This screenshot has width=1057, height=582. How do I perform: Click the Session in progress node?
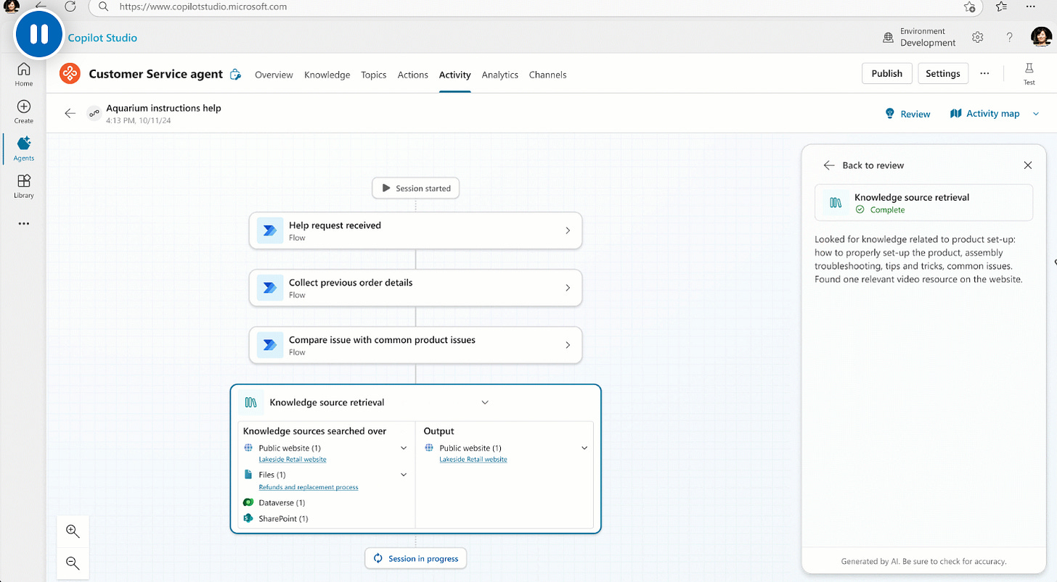click(416, 559)
